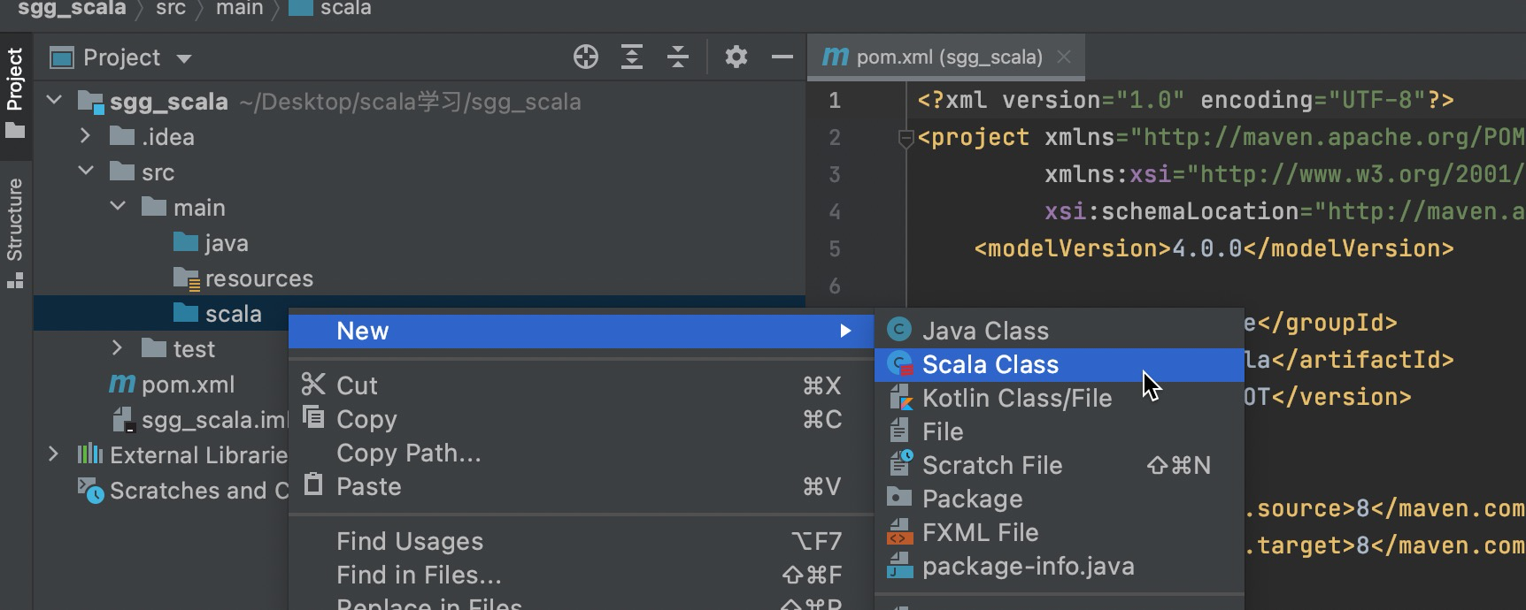
Task: Hide the Project panel with the minus icon
Action: tap(782, 57)
